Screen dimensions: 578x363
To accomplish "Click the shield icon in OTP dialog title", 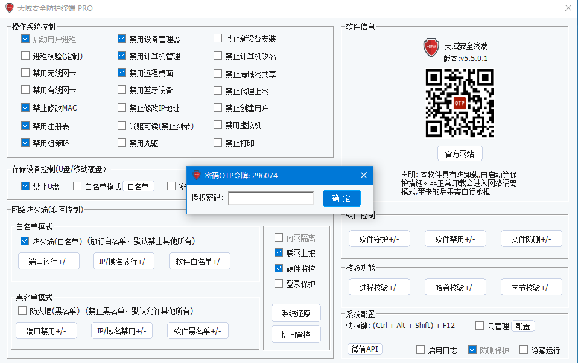I will tap(197, 175).
